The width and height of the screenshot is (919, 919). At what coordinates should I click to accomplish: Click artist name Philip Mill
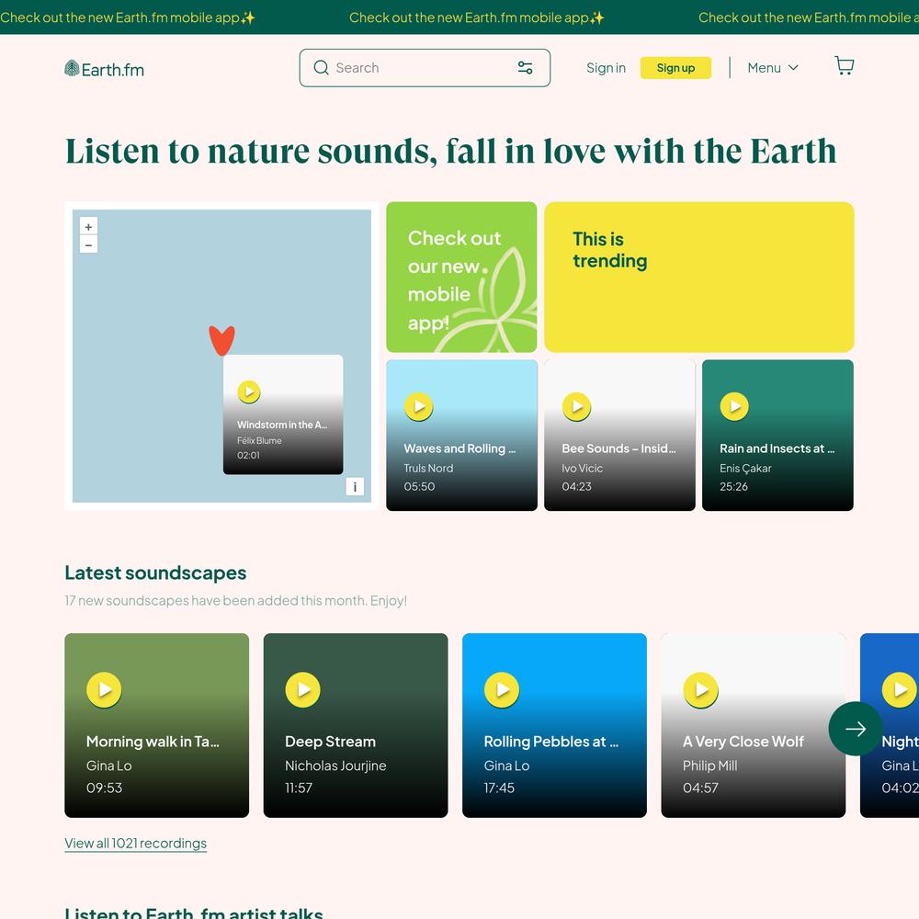[x=709, y=766]
